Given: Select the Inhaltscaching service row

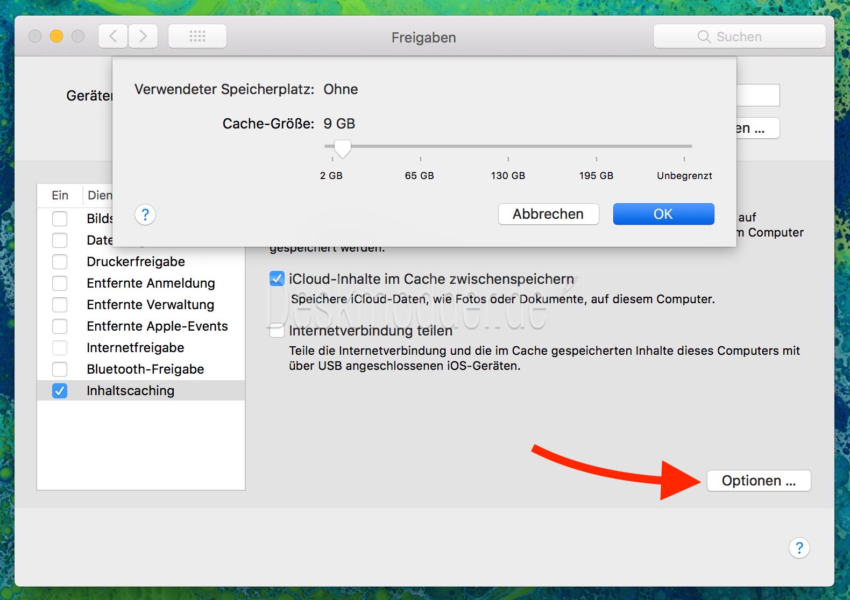Looking at the screenshot, I should [141, 391].
